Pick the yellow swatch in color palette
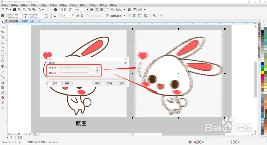 tap(262, 72)
